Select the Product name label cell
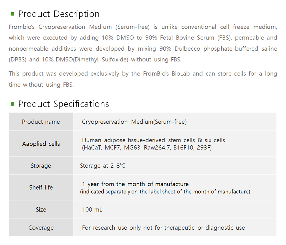286x245 pixels. (x=41, y=122)
